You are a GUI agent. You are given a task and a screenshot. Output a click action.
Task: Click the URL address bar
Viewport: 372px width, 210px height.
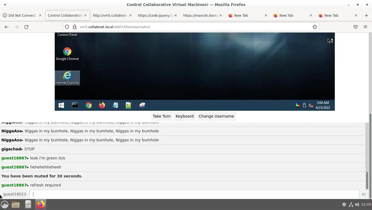pyautogui.click(x=191, y=27)
